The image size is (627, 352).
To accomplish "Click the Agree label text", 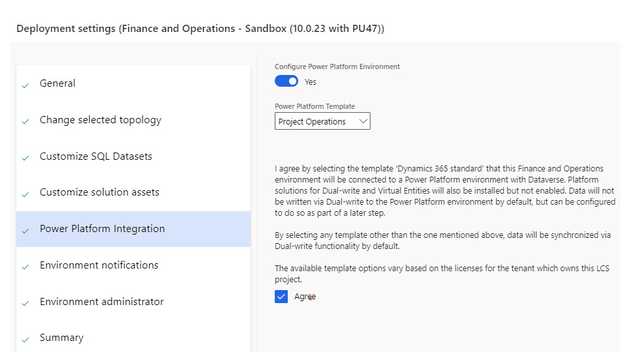I will (x=305, y=297).
